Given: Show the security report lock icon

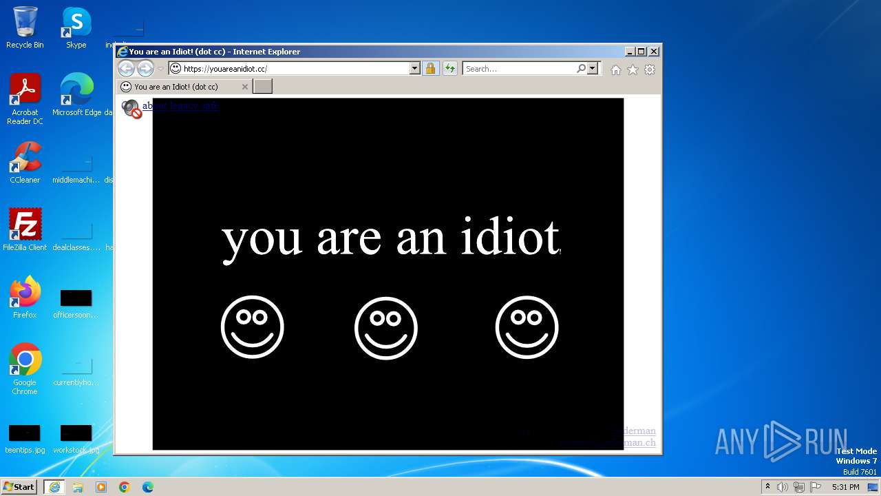Looking at the screenshot, I should [430, 69].
